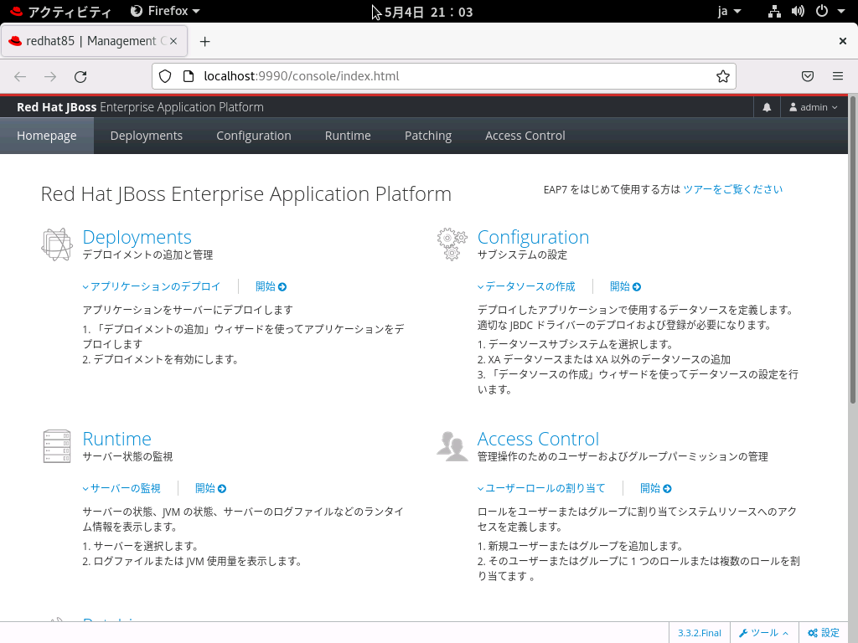Bookmark this page with the star icon
Viewport: 858px width, 643px height.
click(x=723, y=76)
